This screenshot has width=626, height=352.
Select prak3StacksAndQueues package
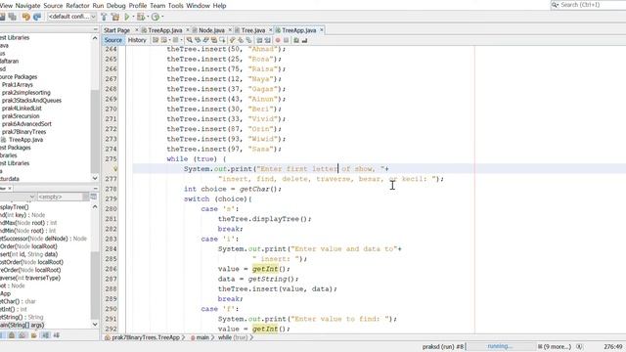click(x=31, y=100)
